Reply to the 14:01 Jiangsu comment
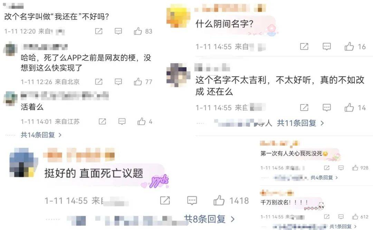Image resolution: width=373 pixels, height=230 pixels. (x=122, y=122)
